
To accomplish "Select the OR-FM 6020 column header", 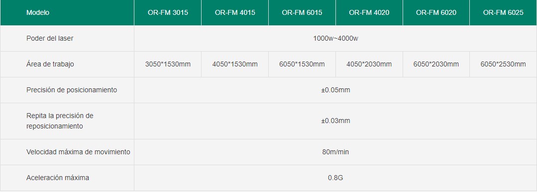I will pos(436,12).
